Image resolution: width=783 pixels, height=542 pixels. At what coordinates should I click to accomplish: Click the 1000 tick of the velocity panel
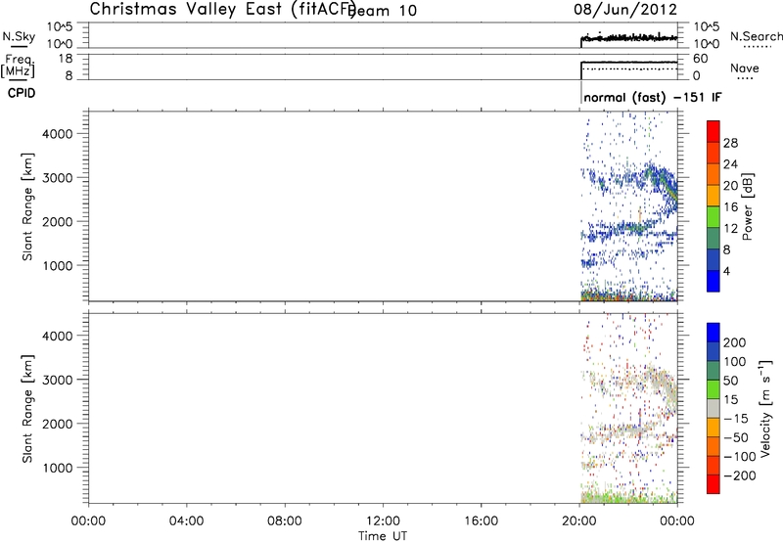57,468
